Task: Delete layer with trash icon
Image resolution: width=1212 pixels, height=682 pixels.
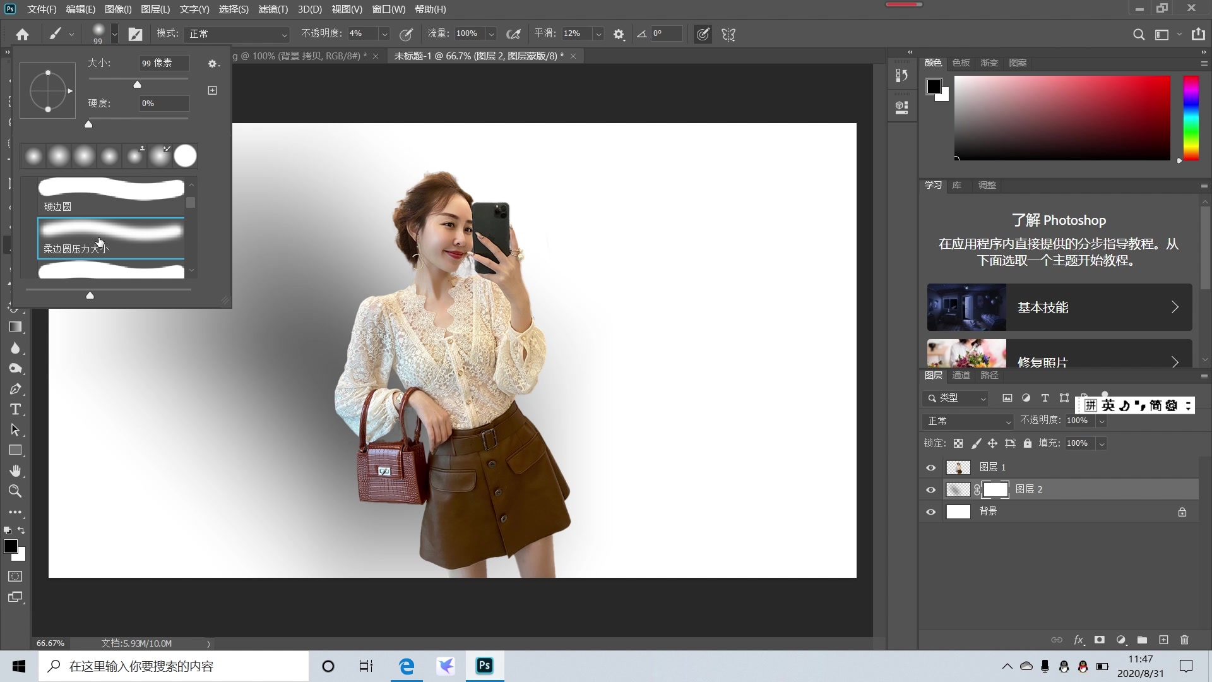Action: tap(1184, 640)
